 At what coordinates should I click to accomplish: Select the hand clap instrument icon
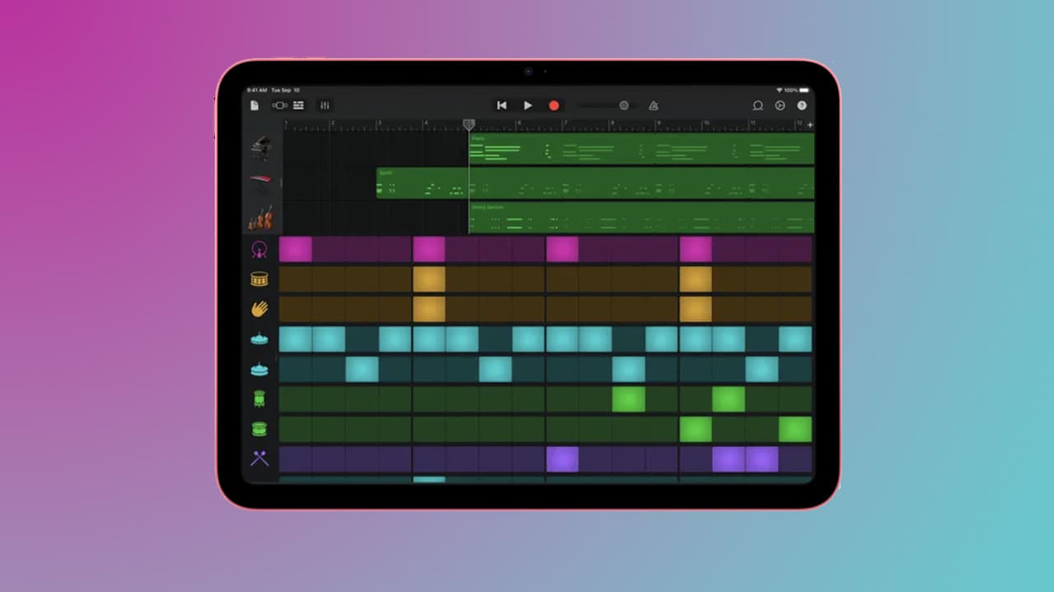tap(259, 309)
